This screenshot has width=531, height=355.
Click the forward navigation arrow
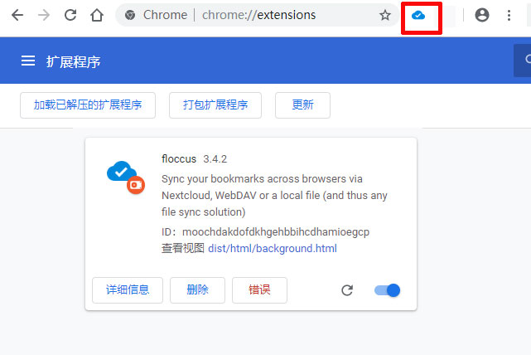[44, 15]
